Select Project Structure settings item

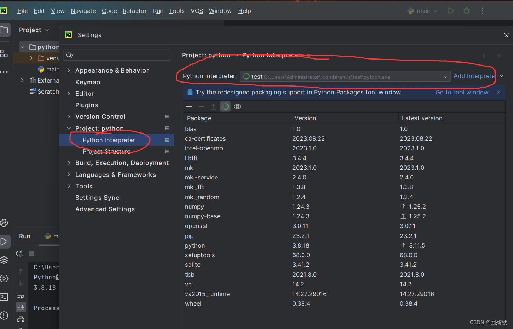(107, 151)
